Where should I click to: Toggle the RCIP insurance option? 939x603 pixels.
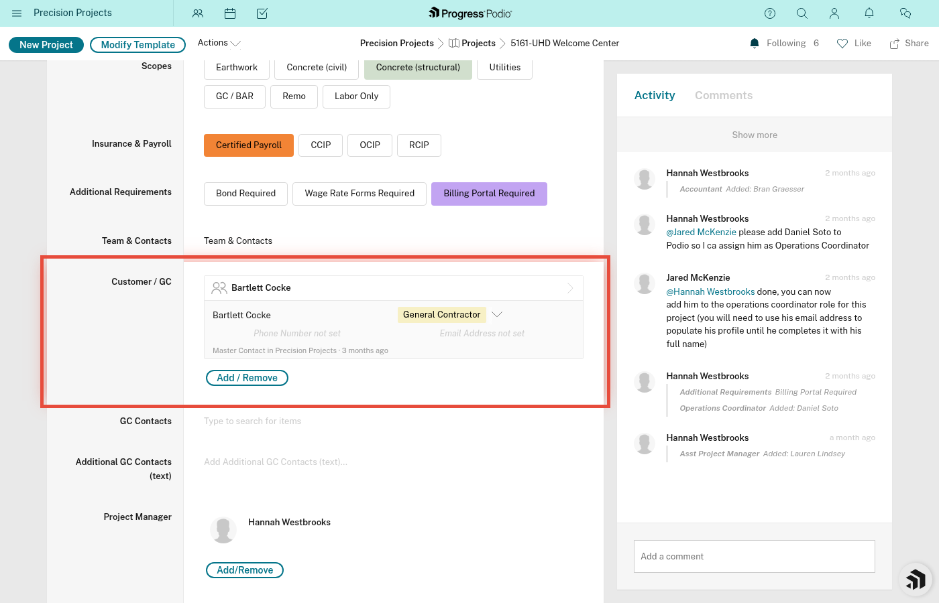point(419,145)
